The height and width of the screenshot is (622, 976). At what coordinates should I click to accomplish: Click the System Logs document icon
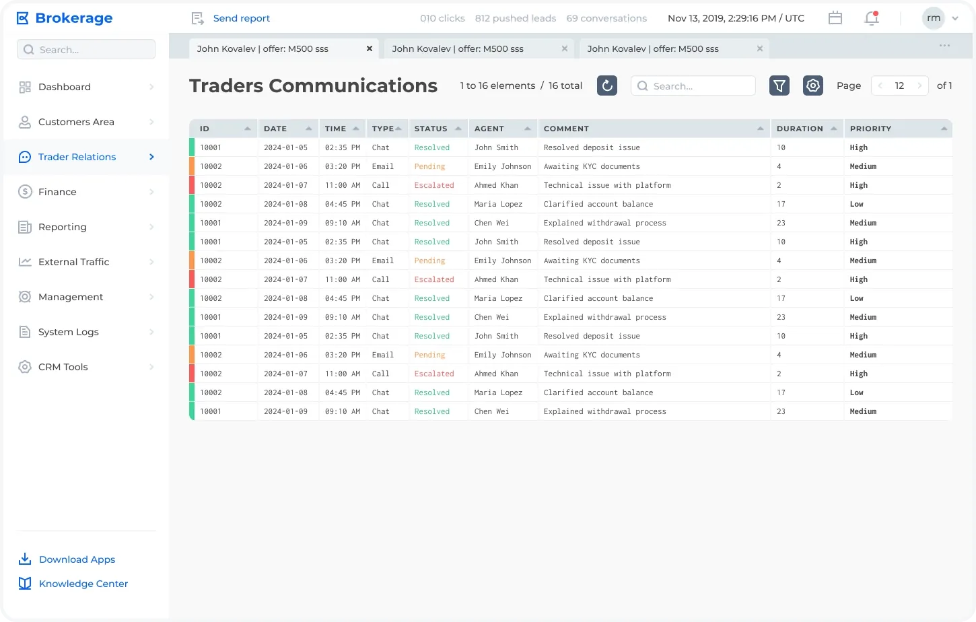tap(25, 332)
